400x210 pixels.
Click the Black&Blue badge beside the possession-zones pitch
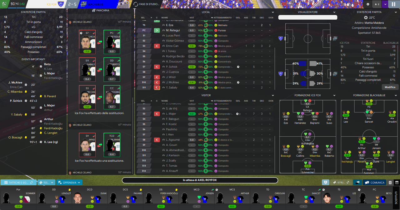click(x=335, y=74)
